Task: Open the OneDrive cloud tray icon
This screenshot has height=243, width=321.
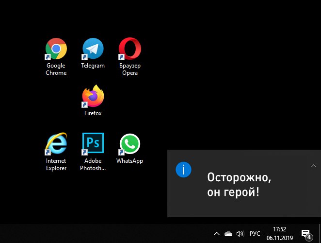Action: click(x=228, y=234)
